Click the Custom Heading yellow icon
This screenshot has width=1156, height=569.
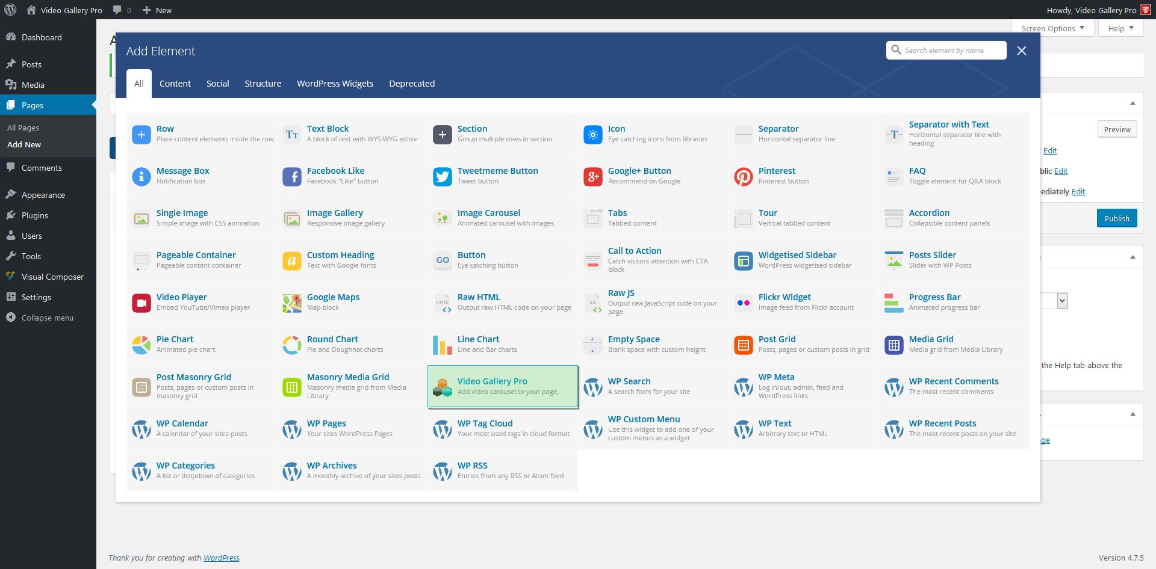[x=292, y=261]
